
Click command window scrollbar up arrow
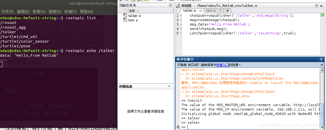click(322, 69)
